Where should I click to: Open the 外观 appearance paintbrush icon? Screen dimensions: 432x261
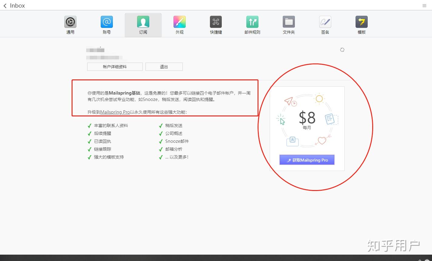180,22
